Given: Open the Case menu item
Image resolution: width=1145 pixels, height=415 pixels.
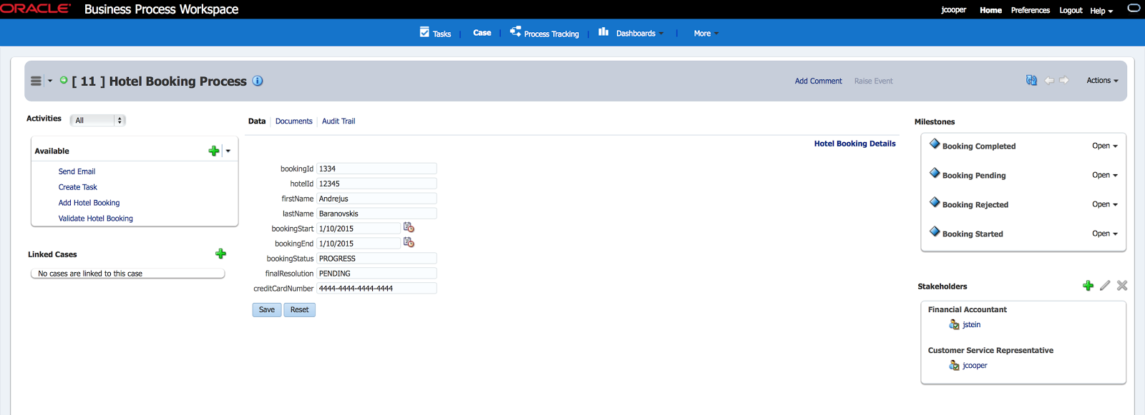Looking at the screenshot, I should click(x=482, y=33).
